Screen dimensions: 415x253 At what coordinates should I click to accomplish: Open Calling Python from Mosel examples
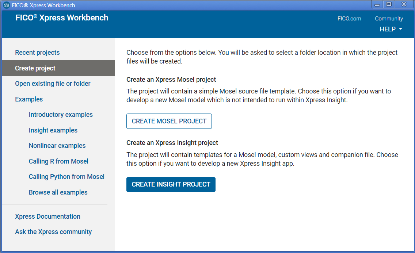(x=66, y=176)
